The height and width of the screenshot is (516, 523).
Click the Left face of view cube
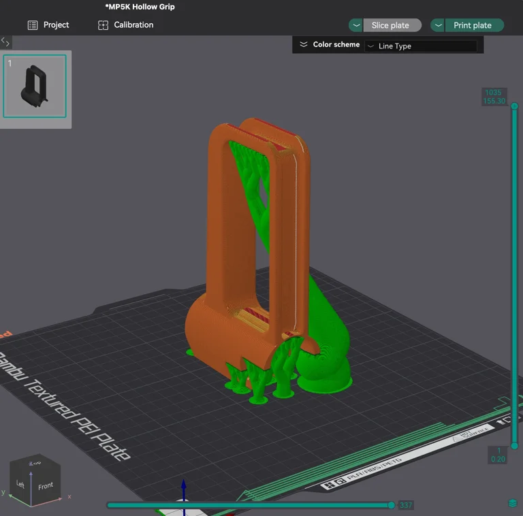point(20,484)
